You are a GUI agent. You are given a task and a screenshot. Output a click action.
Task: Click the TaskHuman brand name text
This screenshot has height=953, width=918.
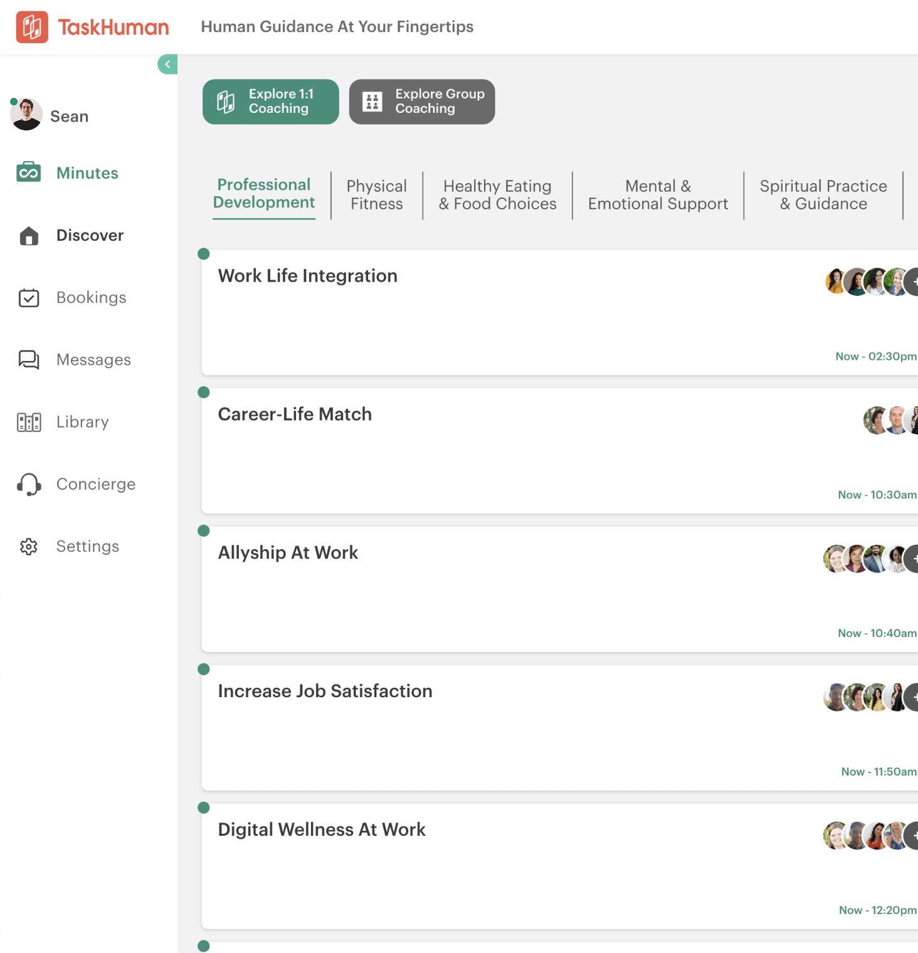pos(113,28)
